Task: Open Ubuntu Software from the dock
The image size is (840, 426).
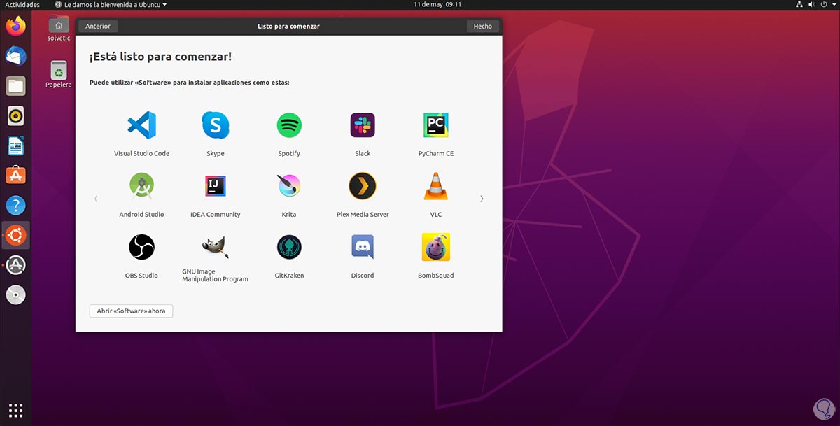Action: (x=15, y=176)
